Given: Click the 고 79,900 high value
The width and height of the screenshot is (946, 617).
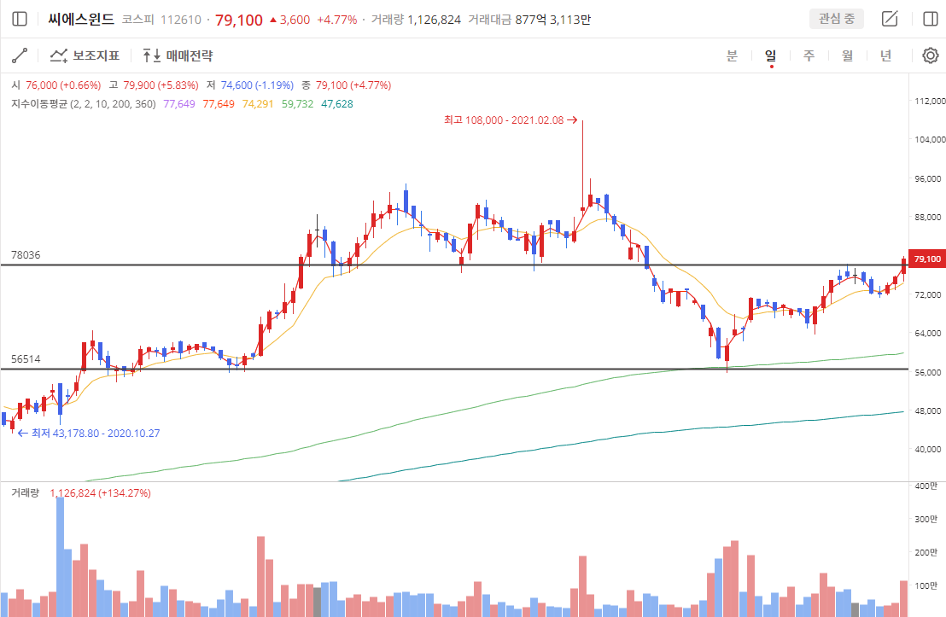Looking at the screenshot, I should [x=153, y=85].
